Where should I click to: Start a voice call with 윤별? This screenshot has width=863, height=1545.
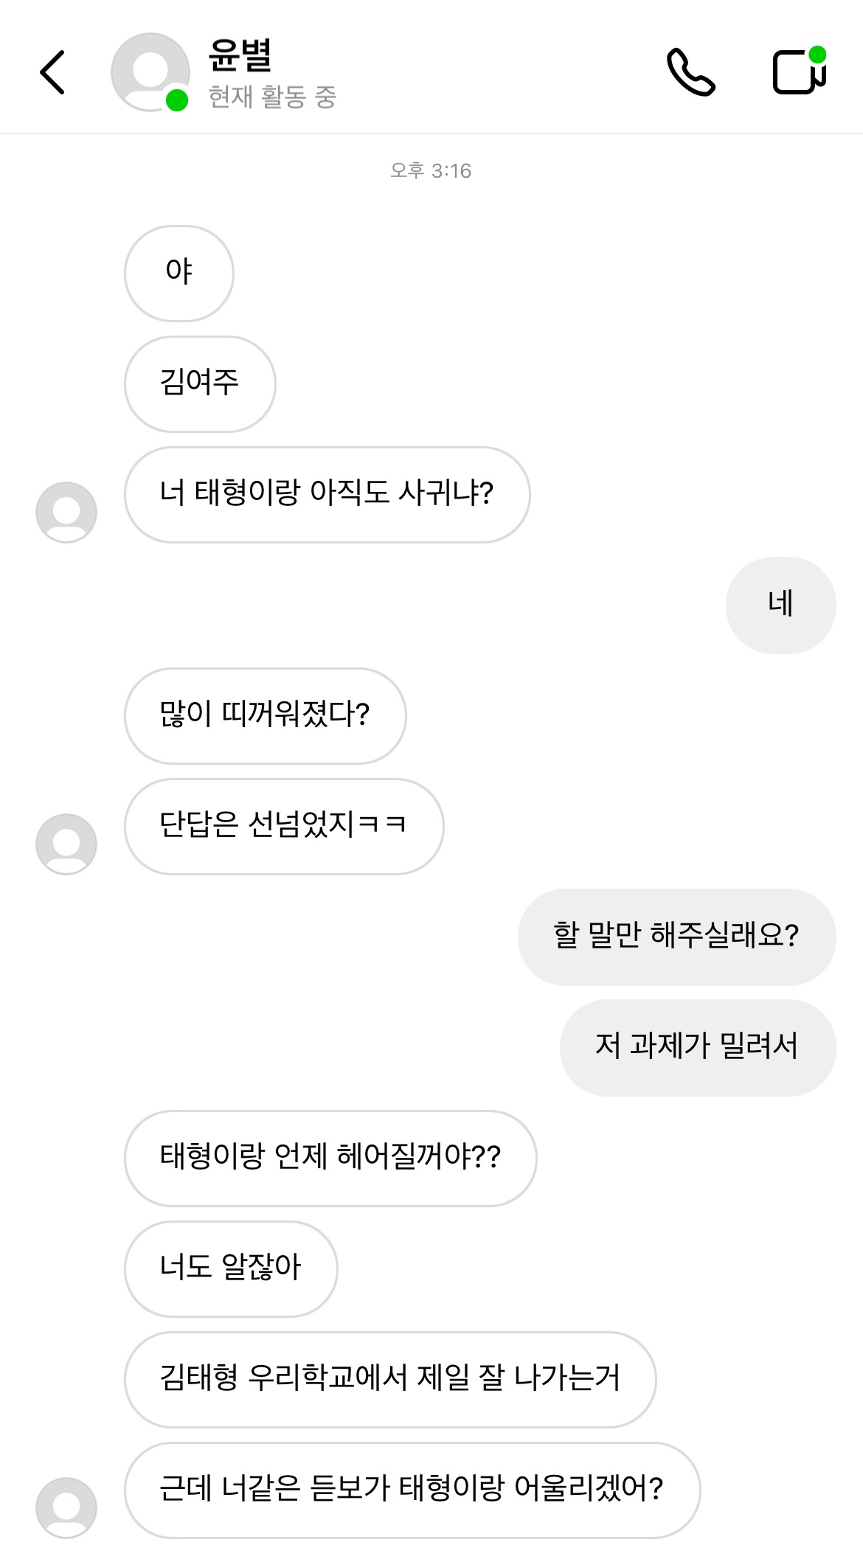690,72
